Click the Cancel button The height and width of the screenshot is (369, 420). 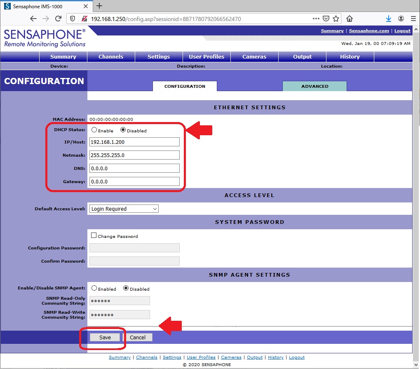[x=138, y=337]
